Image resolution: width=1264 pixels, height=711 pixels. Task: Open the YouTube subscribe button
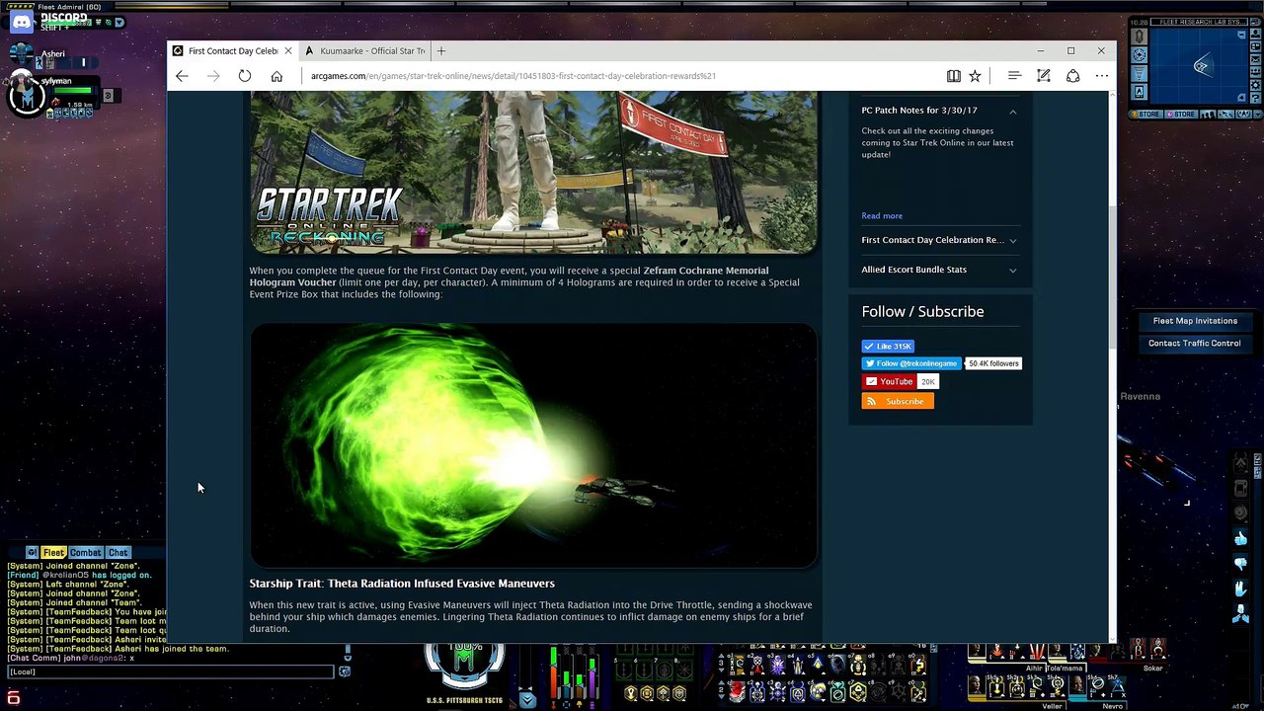point(888,381)
